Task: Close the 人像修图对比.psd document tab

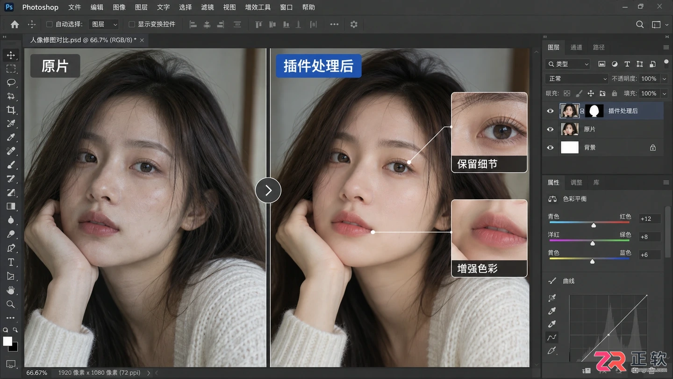Action: point(142,40)
